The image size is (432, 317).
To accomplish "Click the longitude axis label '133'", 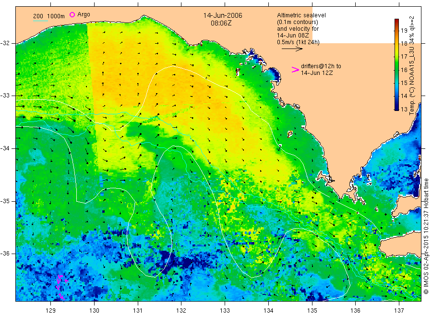I will pyautogui.click(x=225, y=311).
